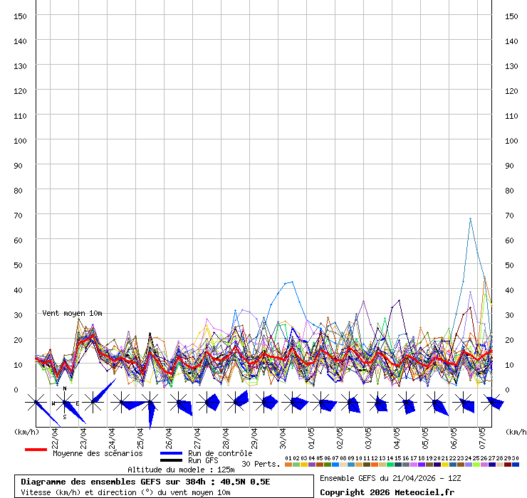Click the 'Moyenne des scénarios' legend label
The height and width of the screenshot is (498, 527).
(x=97, y=453)
